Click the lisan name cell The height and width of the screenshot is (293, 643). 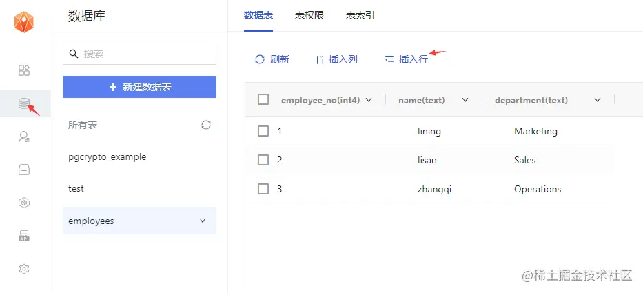(427, 160)
